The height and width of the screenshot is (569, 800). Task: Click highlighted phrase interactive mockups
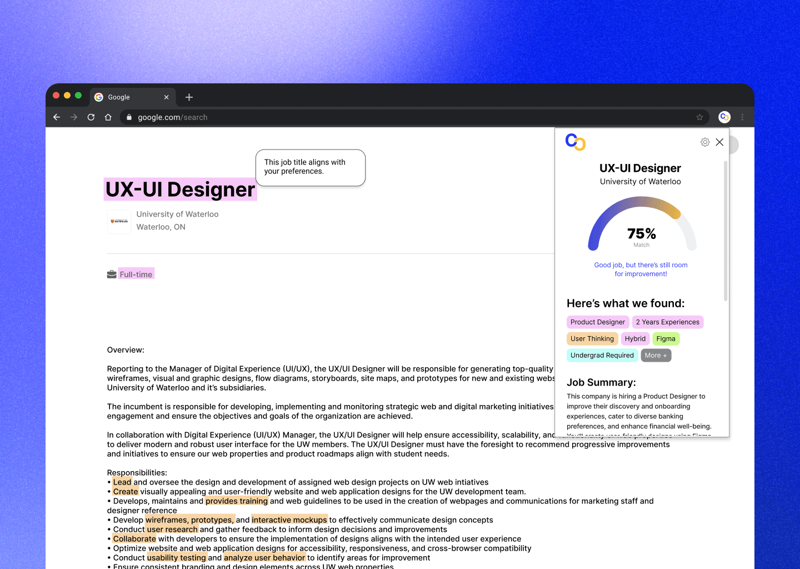click(289, 520)
